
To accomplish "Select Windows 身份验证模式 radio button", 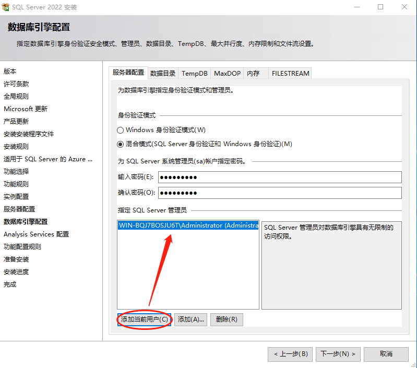I will 120,130.
